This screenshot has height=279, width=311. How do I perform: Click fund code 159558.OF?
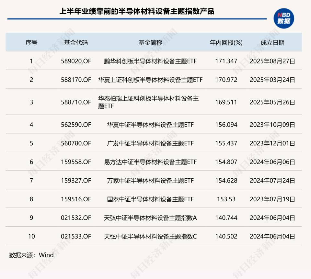76,162
